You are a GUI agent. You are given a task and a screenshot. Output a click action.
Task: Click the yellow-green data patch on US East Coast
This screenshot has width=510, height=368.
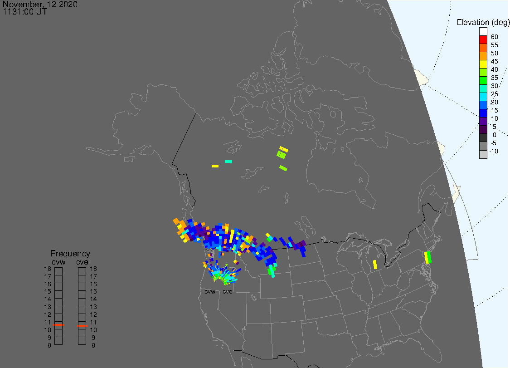coord(427,257)
